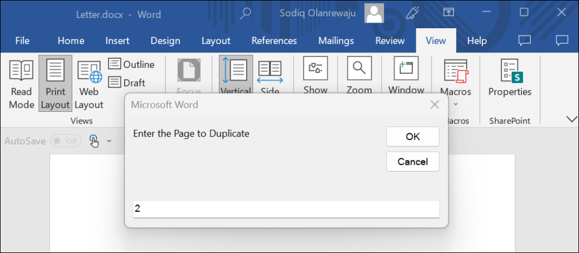Viewport: 579px width, 253px height.
Task: Click the Read Mode view icon
Action: point(21,84)
